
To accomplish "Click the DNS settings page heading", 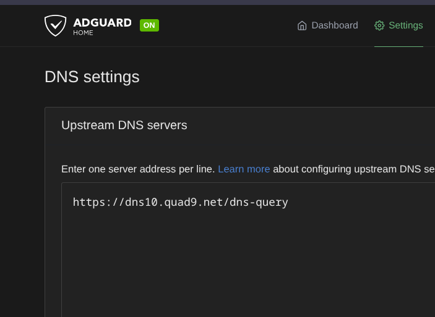I will (x=92, y=77).
